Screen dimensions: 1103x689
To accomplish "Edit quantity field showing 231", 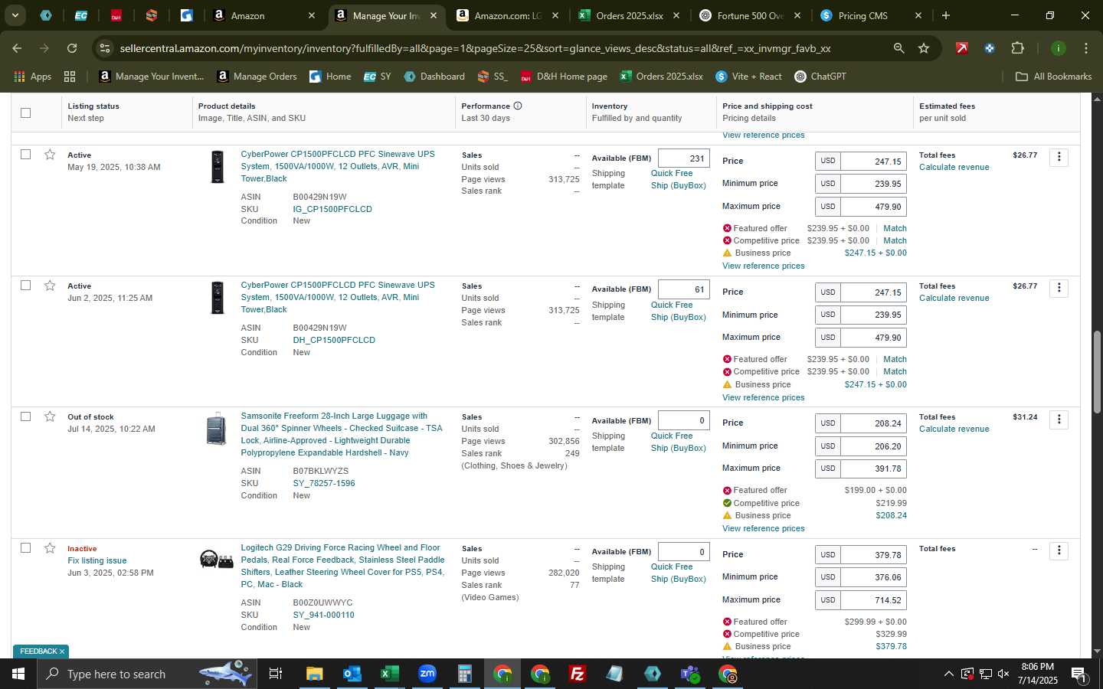I will [684, 158].
